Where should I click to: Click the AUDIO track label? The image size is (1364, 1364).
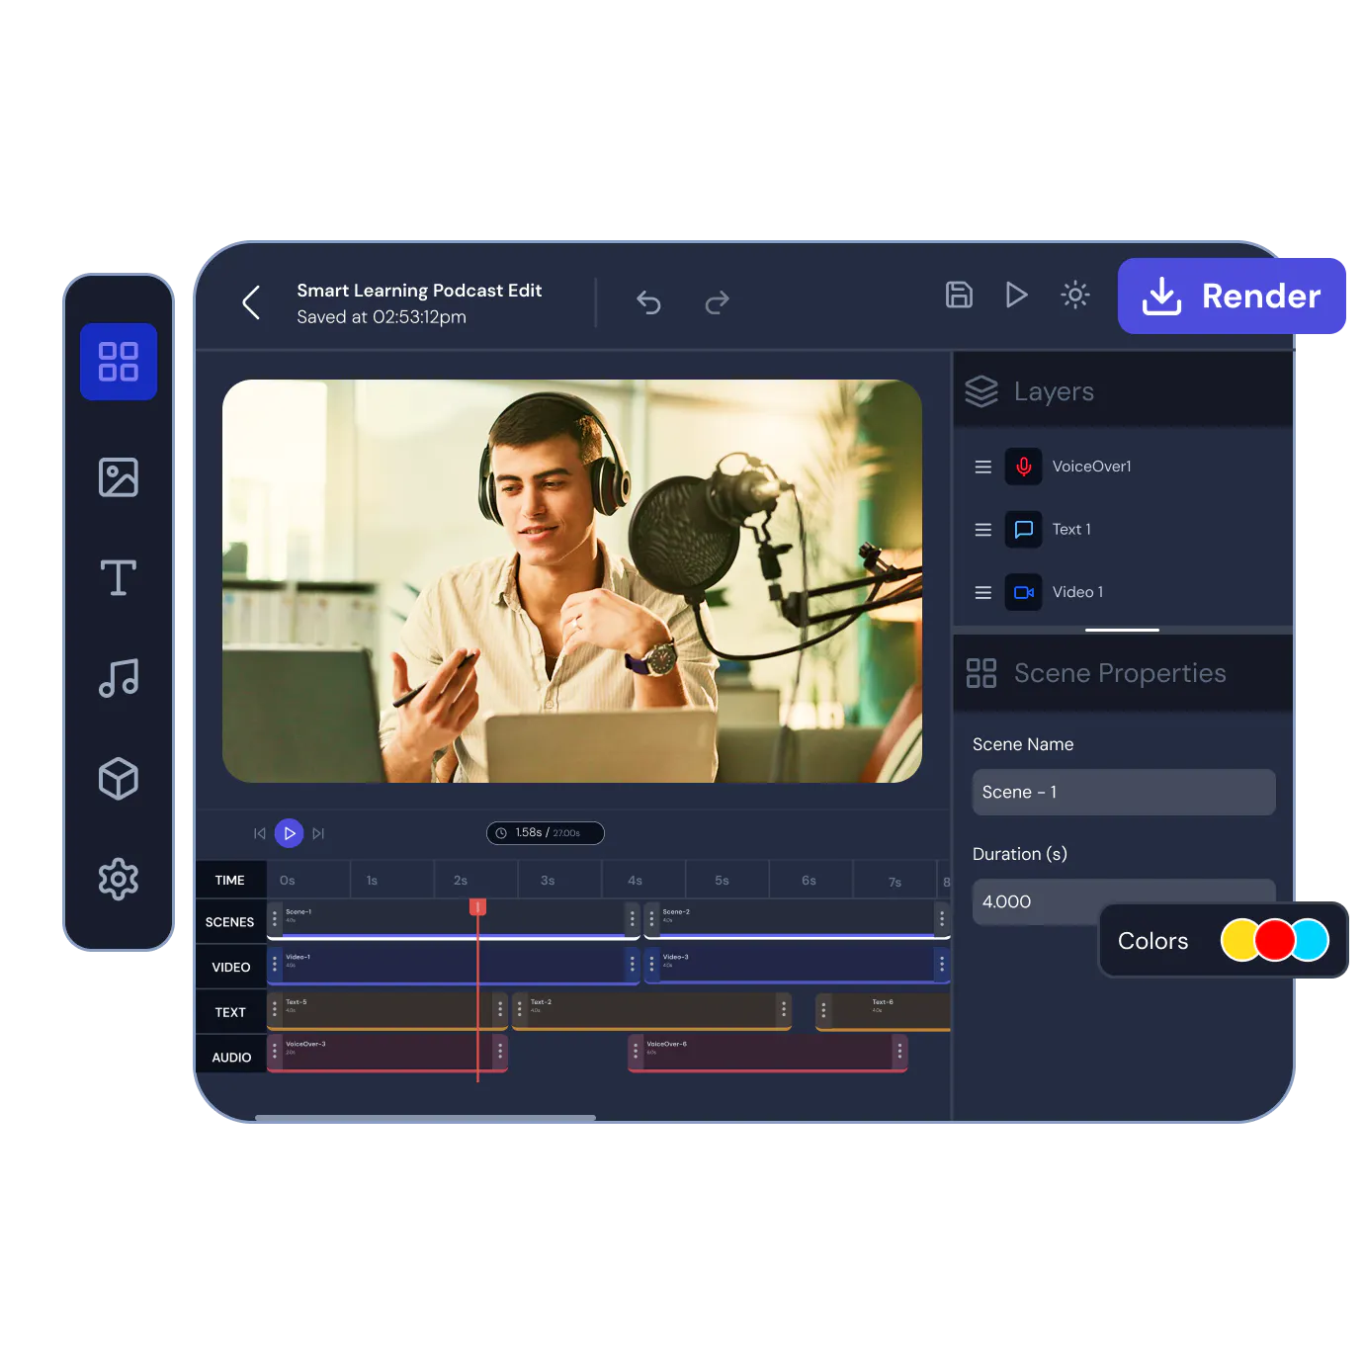pos(230,1057)
